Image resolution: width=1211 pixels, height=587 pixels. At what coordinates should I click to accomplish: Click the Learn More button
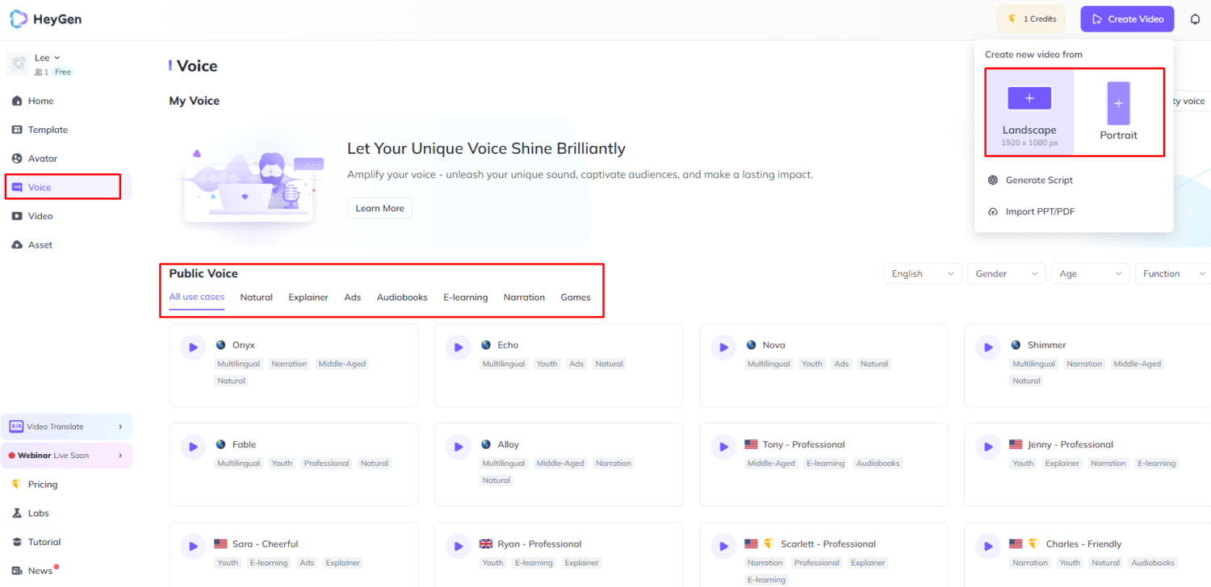379,208
